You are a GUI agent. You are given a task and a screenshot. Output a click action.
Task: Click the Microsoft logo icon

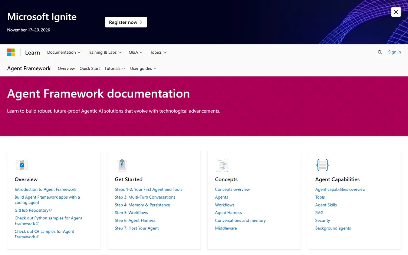[x=11, y=52]
